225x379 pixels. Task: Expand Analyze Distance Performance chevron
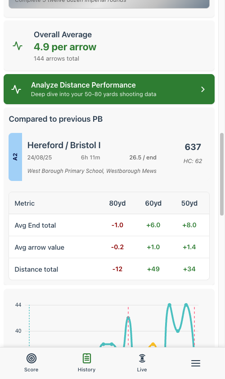click(x=203, y=89)
